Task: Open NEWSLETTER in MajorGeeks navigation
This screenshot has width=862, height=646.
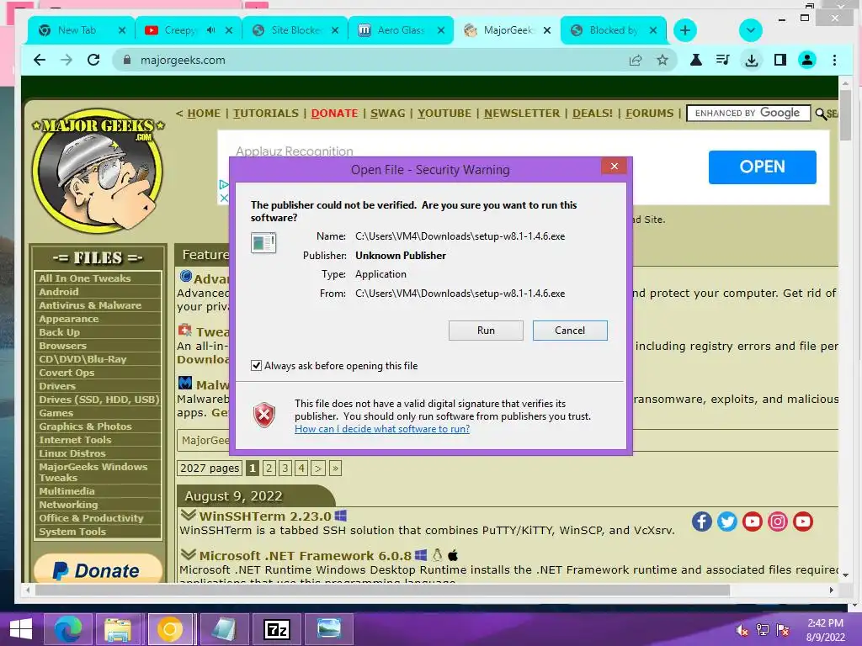Action: coord(522,114)
